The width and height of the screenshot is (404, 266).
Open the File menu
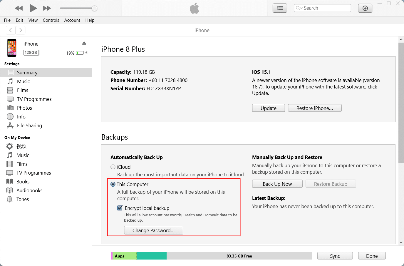7,20
